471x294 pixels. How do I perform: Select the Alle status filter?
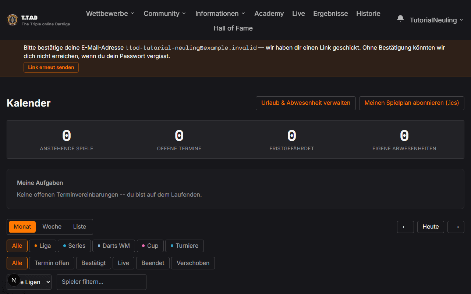pyautogui.click(x=17, y=263)
